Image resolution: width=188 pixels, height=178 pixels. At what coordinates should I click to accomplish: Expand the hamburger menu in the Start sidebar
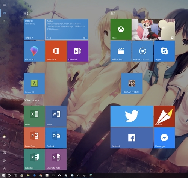point(4,5)
